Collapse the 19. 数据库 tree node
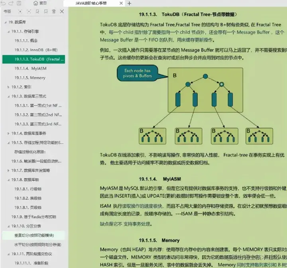Viewport: 287px width, 268px height. coord(6,22)
